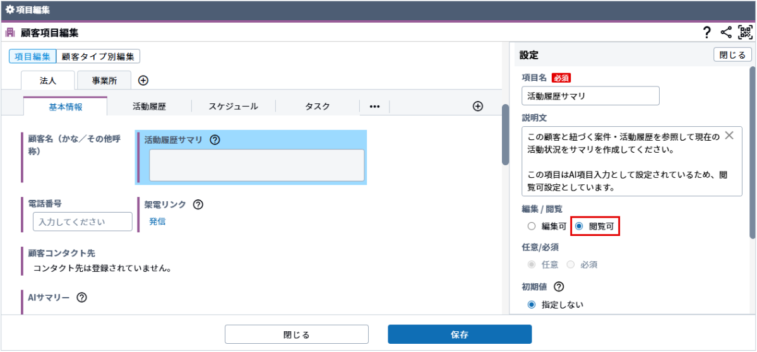Choose 指定しない for initial value
The width and height of the screenshot is (757, 352).
(532, 305)
